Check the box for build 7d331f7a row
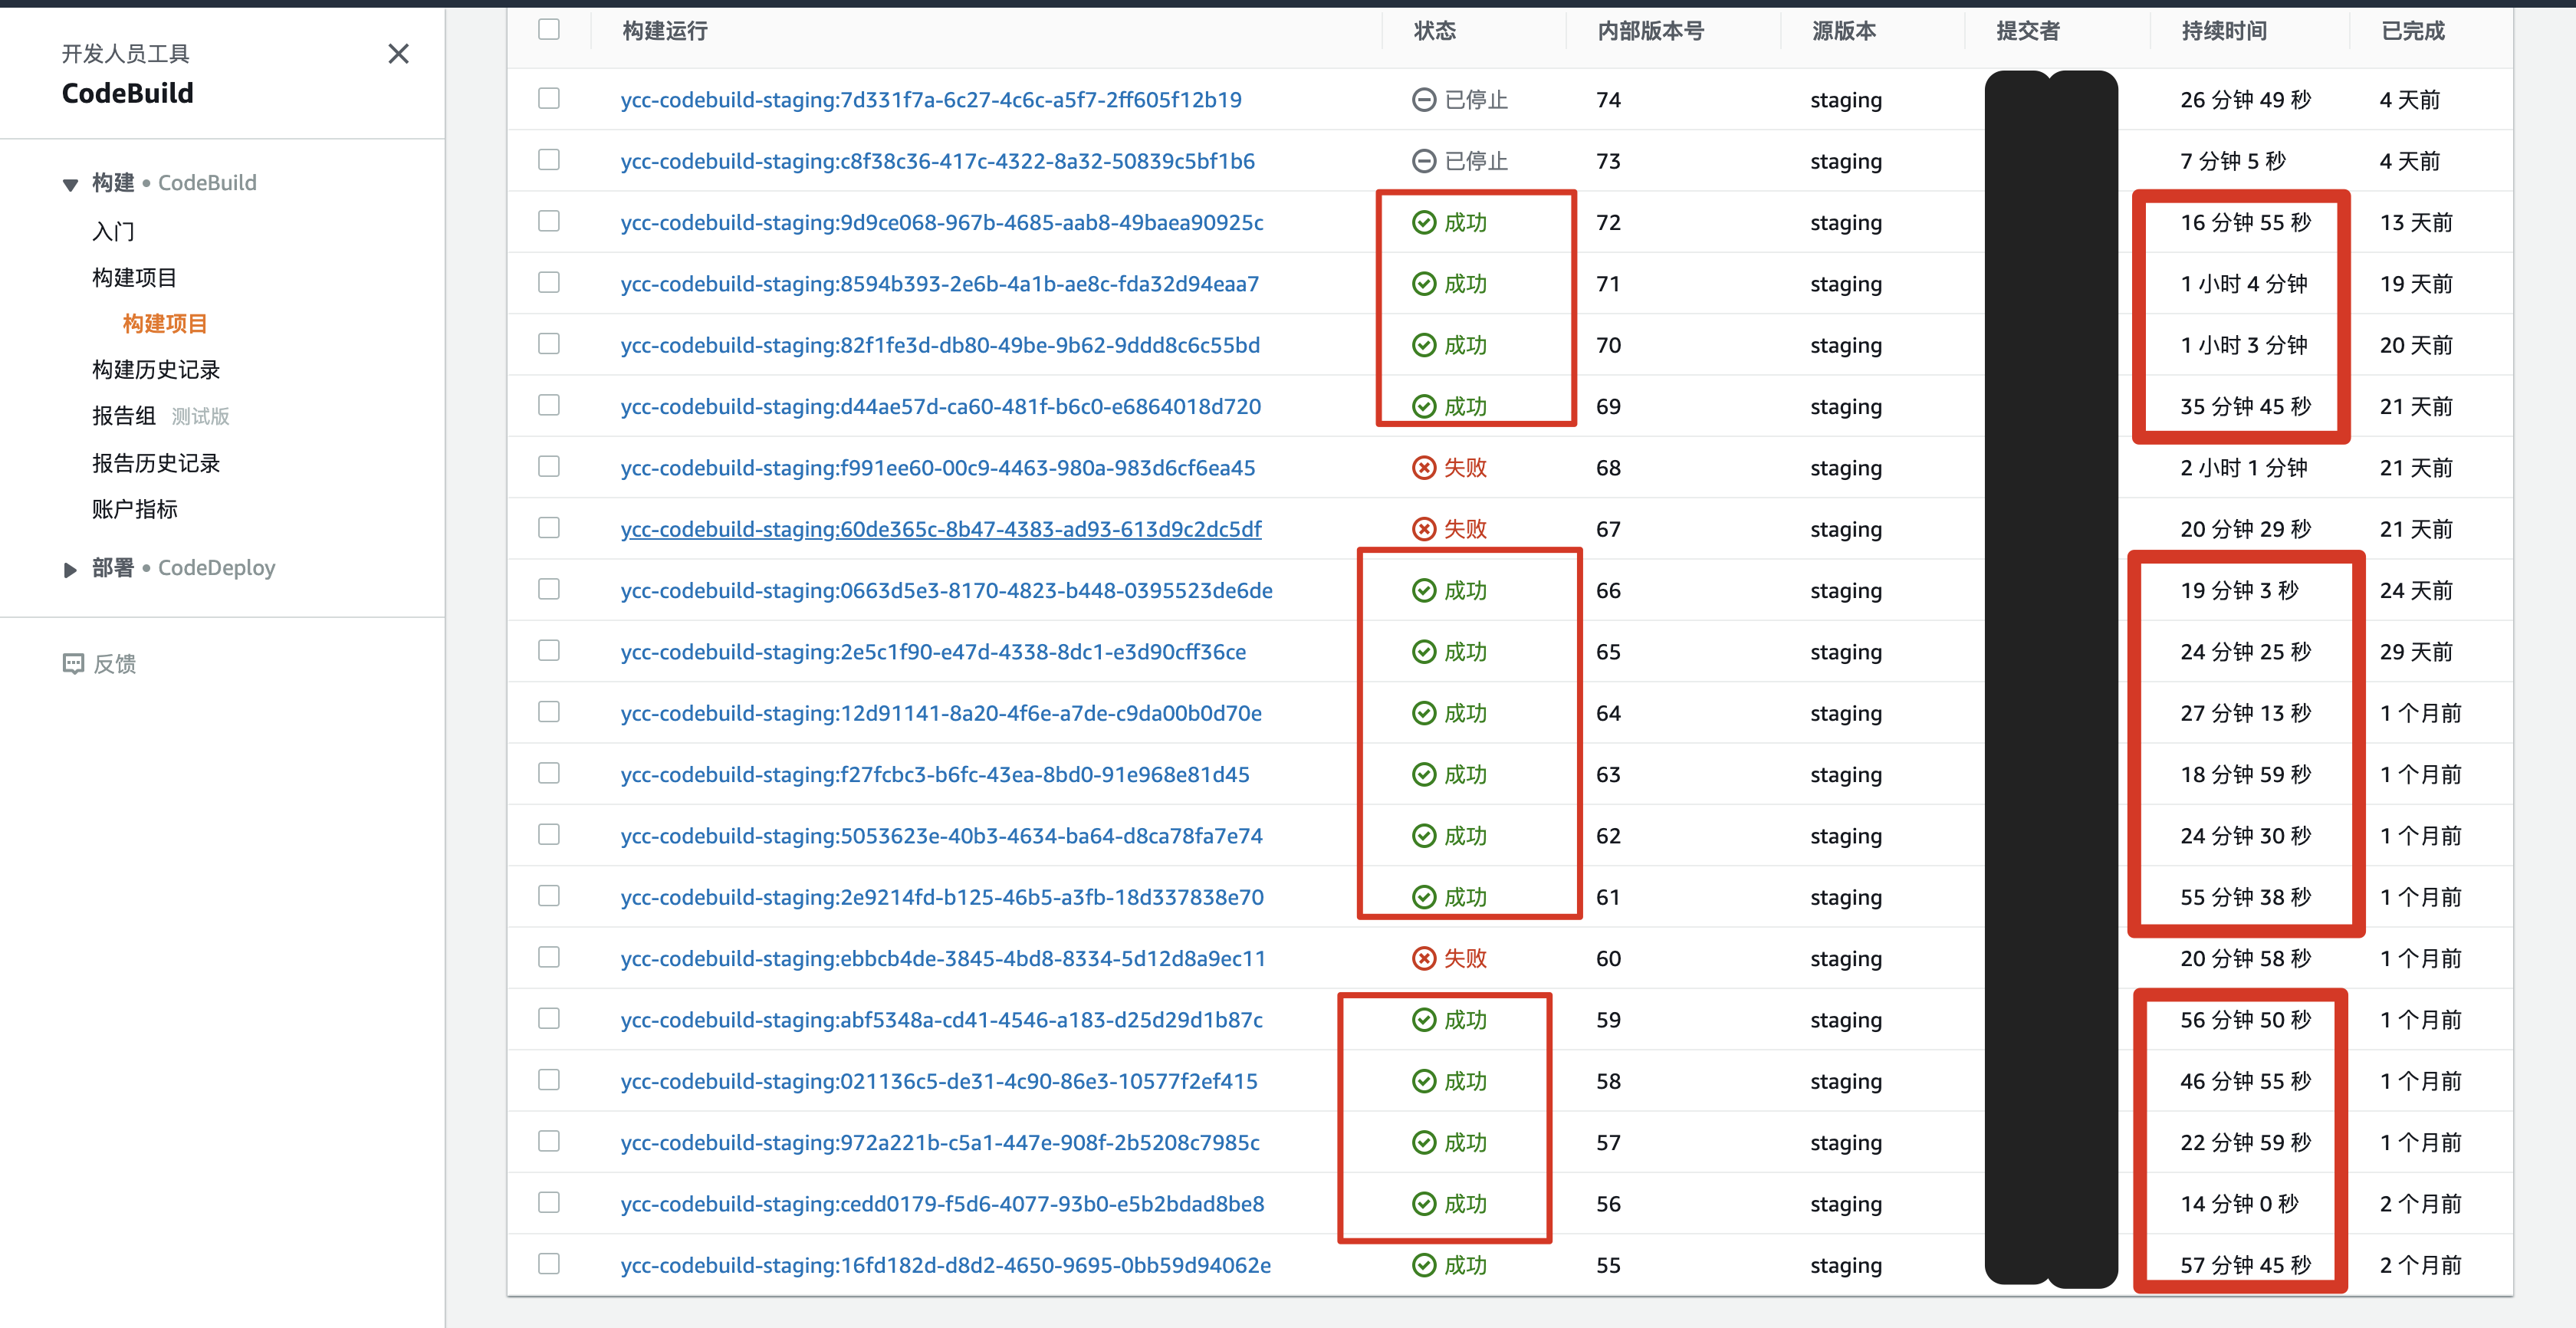This screenshot has width=2576, height=1328. pyautogui.click(x=548, y=98)
